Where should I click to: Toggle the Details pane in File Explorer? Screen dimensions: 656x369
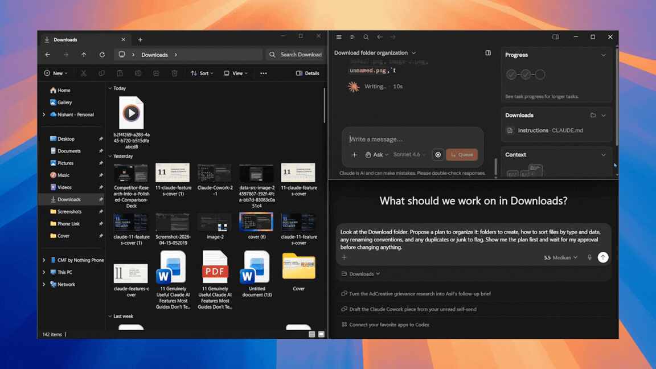click(307, 73)
